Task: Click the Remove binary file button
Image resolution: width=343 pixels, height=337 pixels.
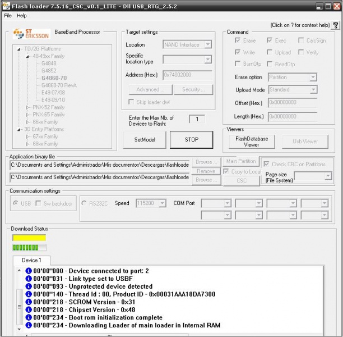Action: (206, 171)
